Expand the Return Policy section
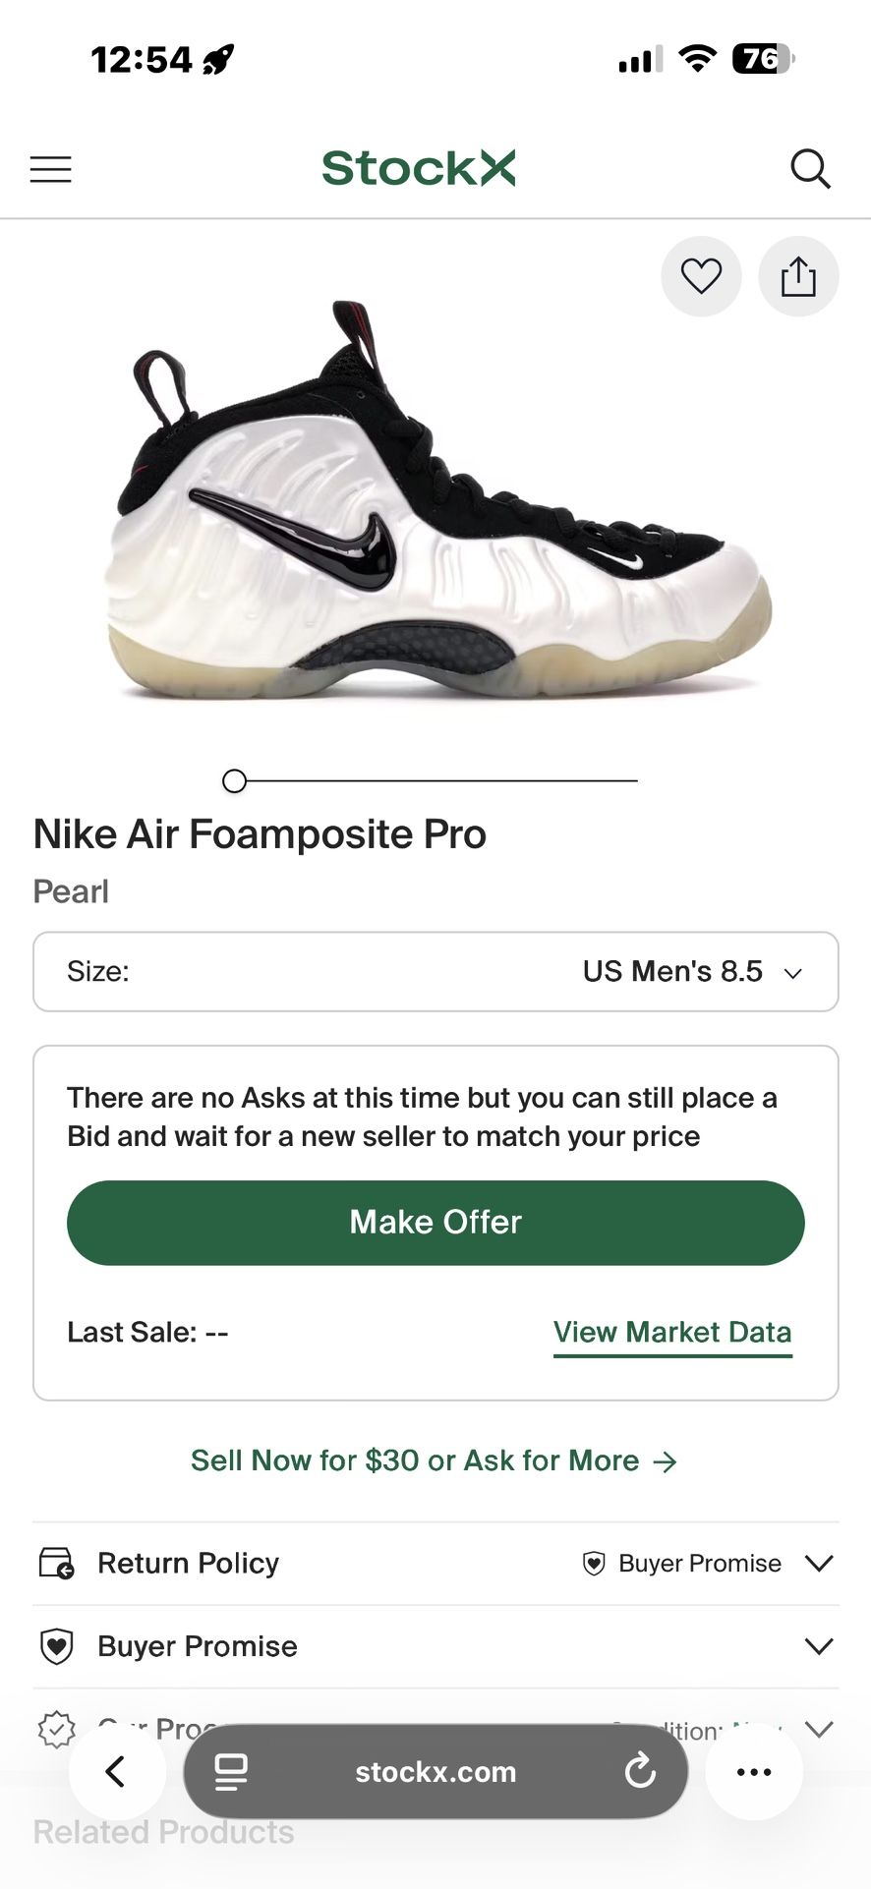 coord(819,1563)
